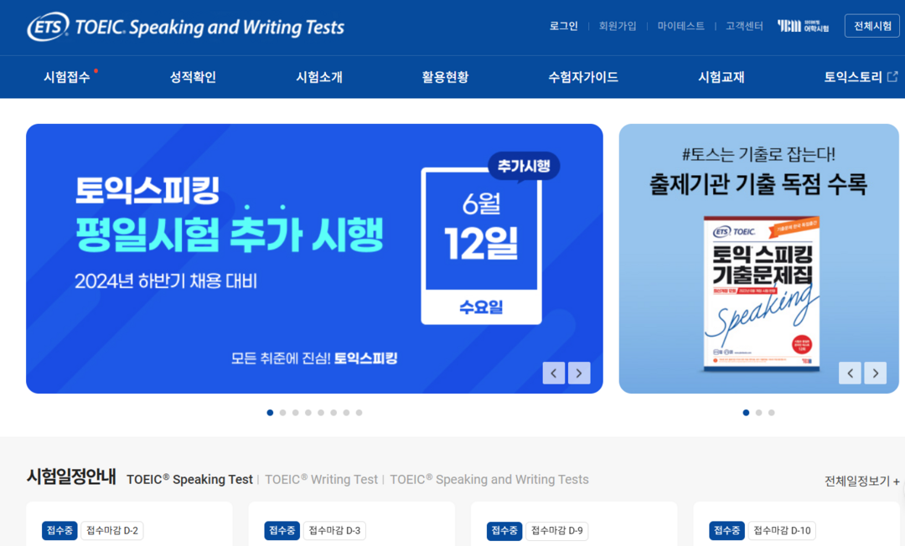
Task: Click the 회원가입 sign-up link
Action: coord(618,26)
